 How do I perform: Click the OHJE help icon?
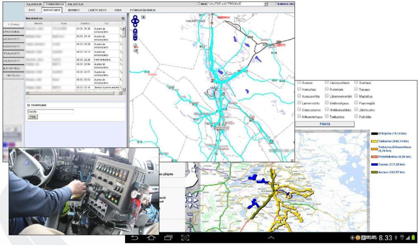tap(198, 4)
